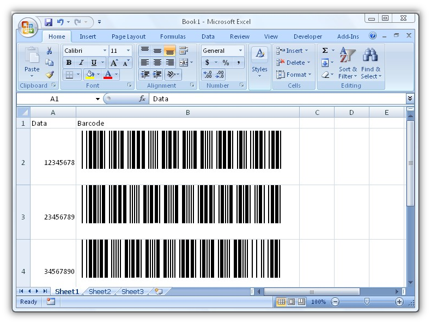Switch to Sheet2 worksheet tab

[x=100, y=291]
